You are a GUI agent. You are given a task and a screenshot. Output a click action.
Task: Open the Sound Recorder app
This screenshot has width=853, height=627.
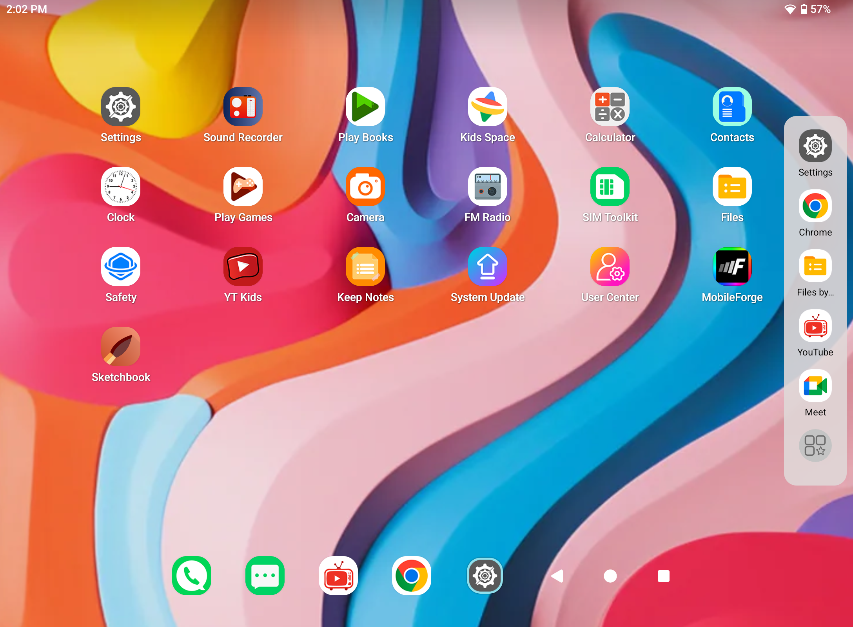243,107
